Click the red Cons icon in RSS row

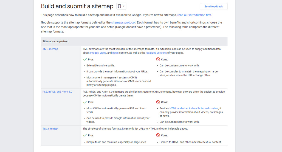158,102
